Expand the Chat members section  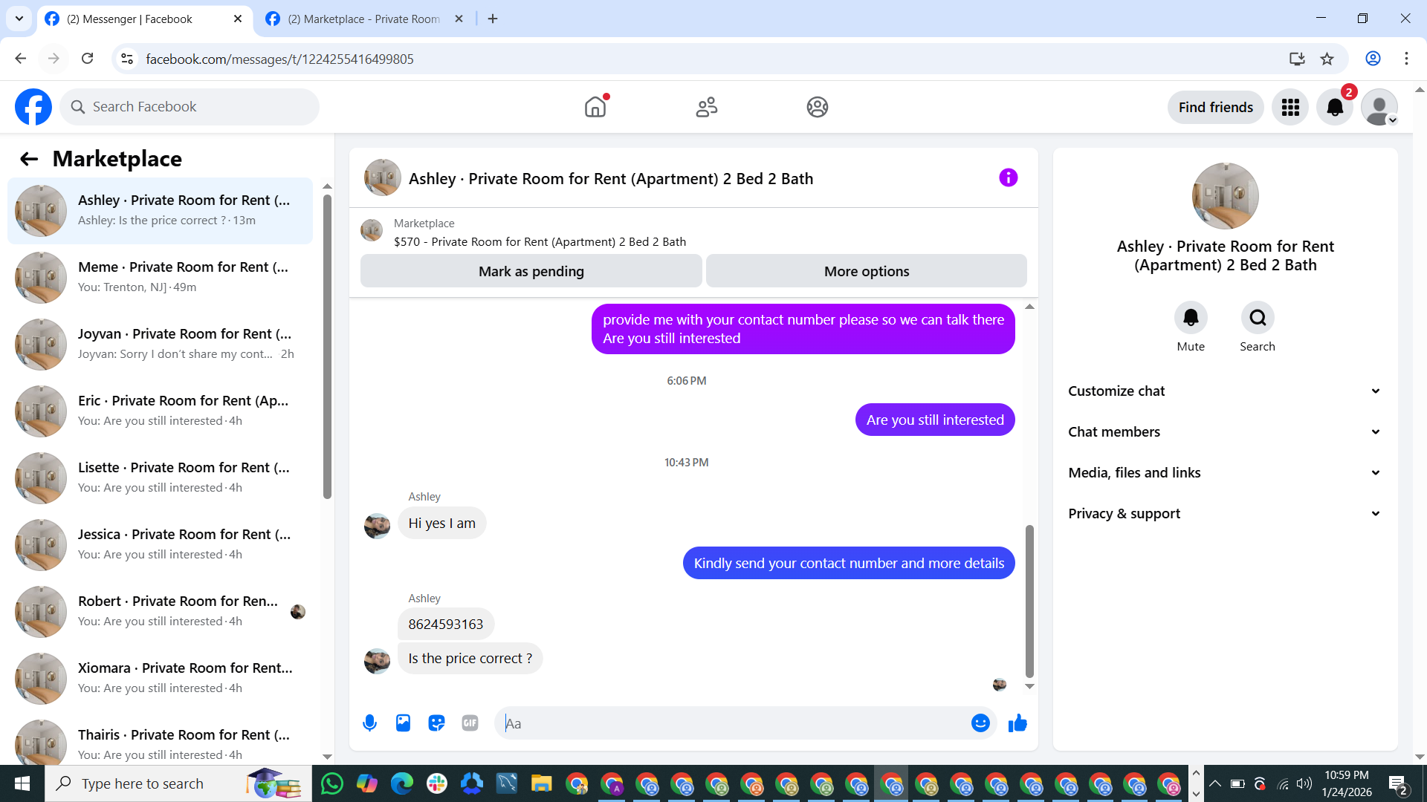tap(1225, 431)
